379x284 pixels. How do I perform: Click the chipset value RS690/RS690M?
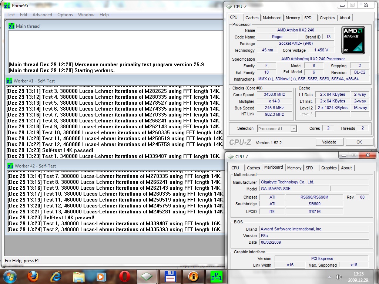[314, 197]
